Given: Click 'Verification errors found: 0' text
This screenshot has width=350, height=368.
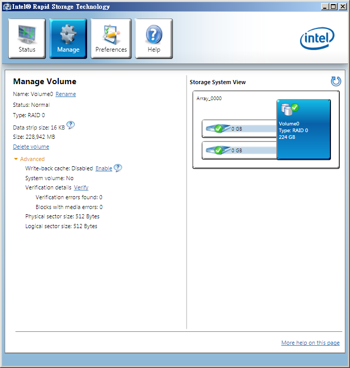Looking at the screenshot, I should [x=69, y=197].
